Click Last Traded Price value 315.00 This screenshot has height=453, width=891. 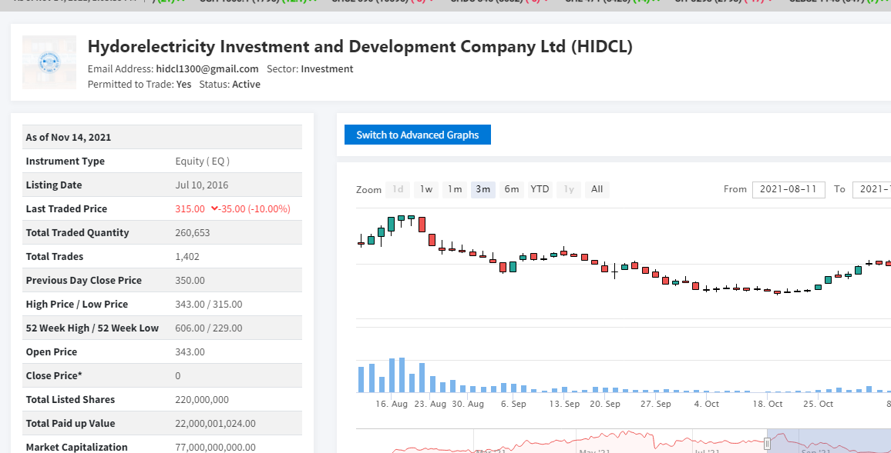click(190, 208)
